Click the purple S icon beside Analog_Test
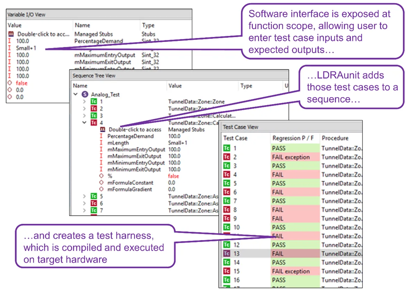The image size is (416, 299). (85, 94)
